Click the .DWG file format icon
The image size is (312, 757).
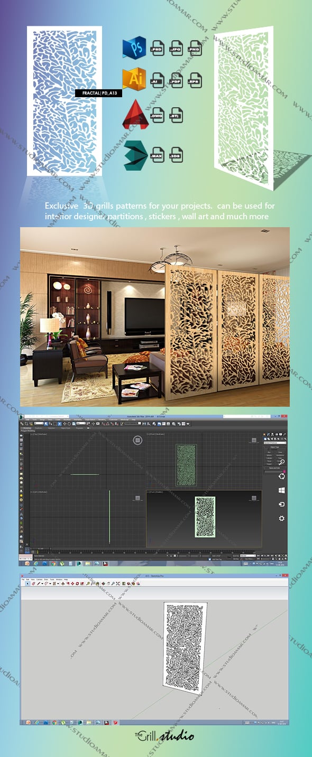(157, 114)
